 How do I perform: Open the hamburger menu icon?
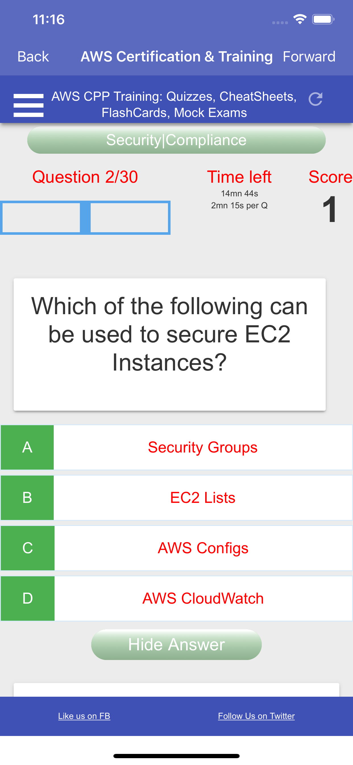pyautogui.click(x=28, y=105)
